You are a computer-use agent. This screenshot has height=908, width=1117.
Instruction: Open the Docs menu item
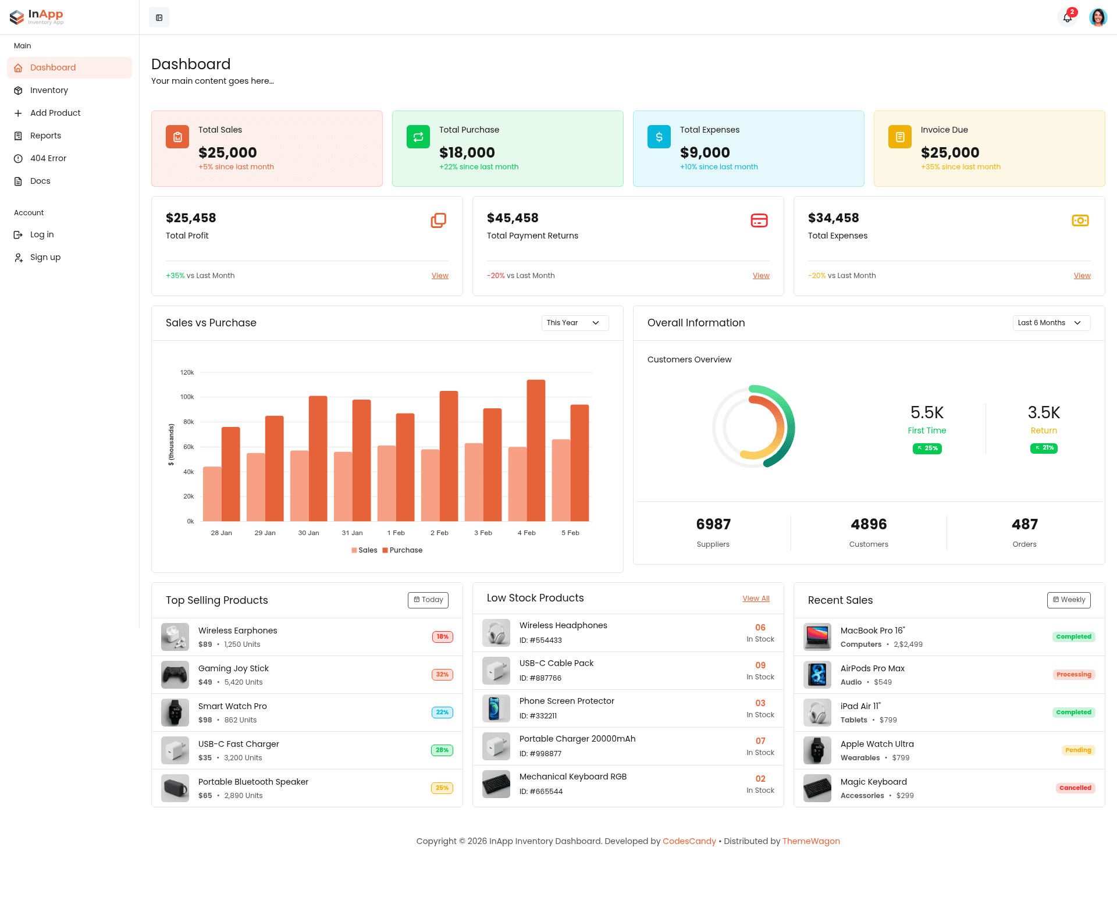(69, 181)
